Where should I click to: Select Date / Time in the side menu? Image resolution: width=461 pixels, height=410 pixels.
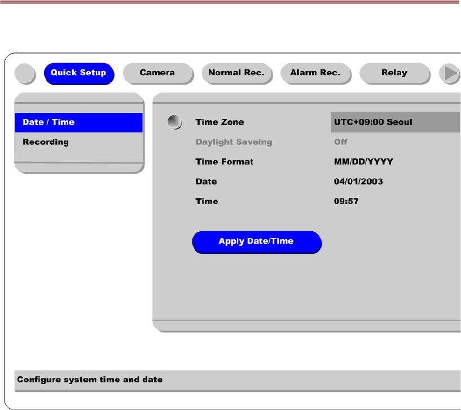pyautogui.click(x=78, y=122)
